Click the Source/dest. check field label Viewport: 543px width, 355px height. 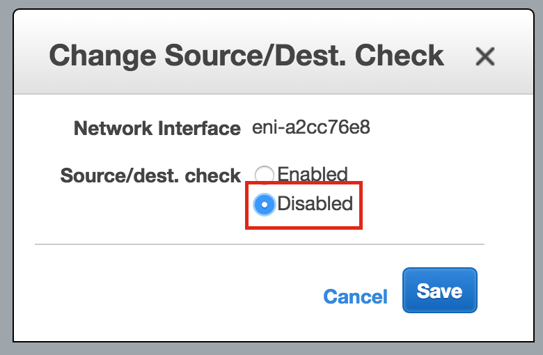150,175
